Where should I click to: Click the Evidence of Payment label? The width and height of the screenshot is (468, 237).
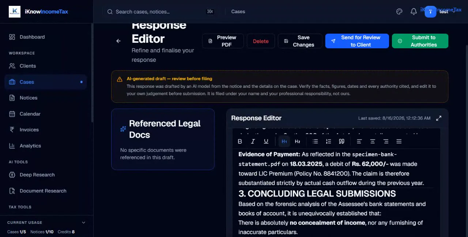pos(269,154)
